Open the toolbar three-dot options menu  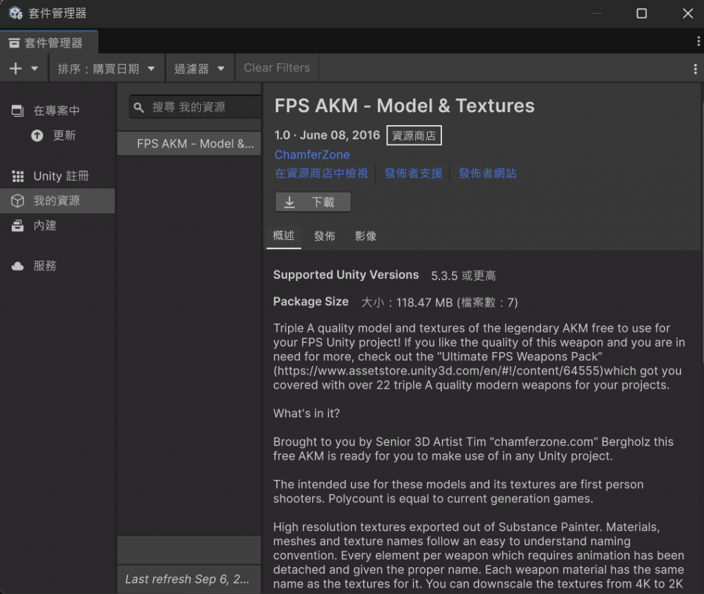click(695, 69)
